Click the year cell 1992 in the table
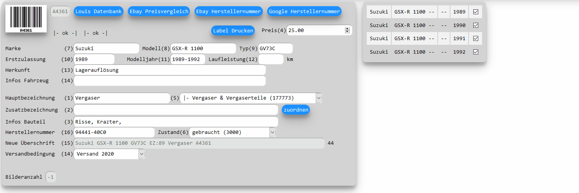 pos(459,52)
